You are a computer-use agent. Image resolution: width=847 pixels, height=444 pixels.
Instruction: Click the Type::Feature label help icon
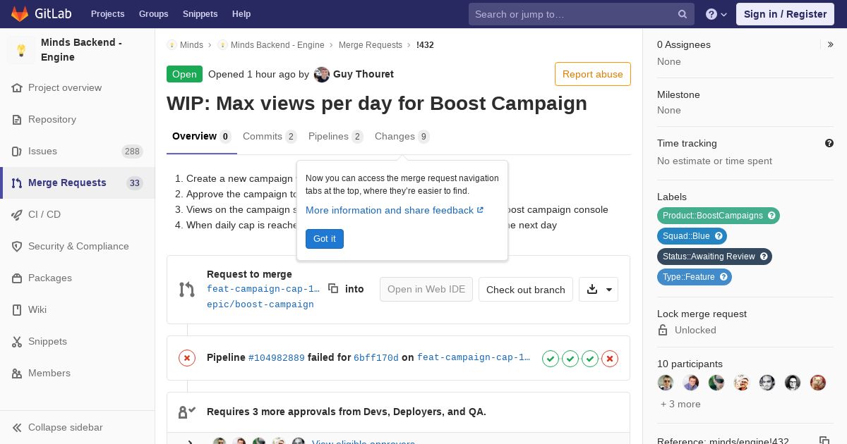pos(723,277)
